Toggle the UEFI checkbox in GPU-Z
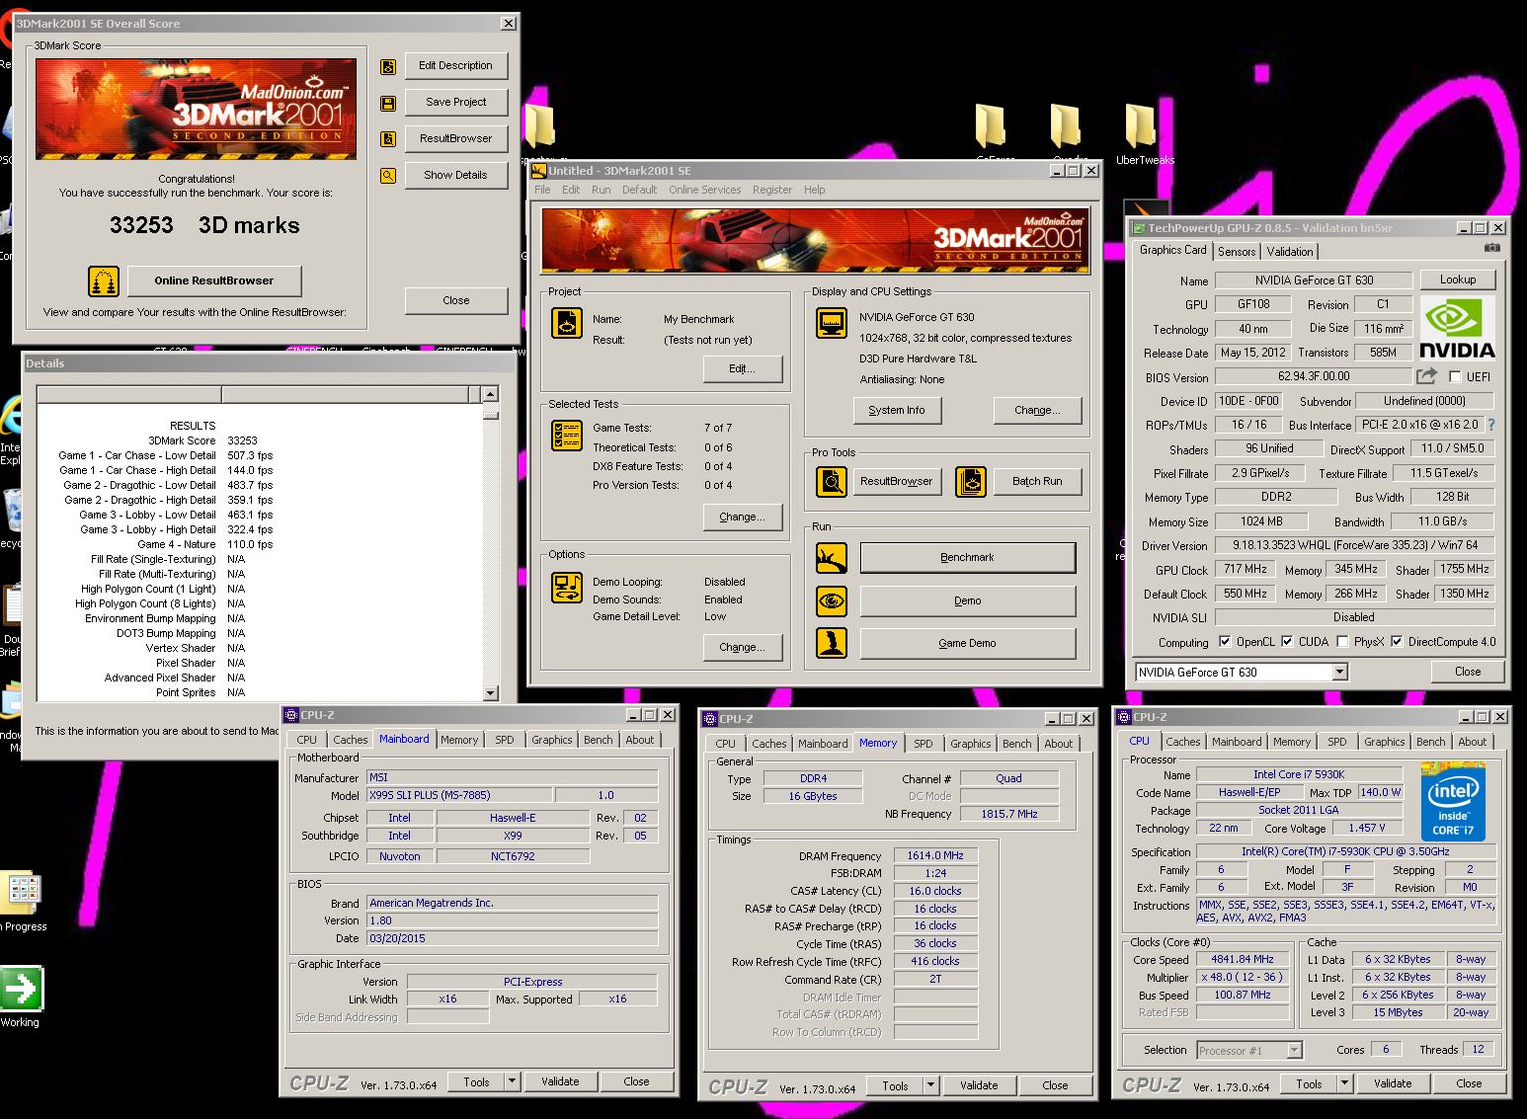The height and width of the screenshot is (1119, 1527). pyautogui.click(x=1455, y=377)
